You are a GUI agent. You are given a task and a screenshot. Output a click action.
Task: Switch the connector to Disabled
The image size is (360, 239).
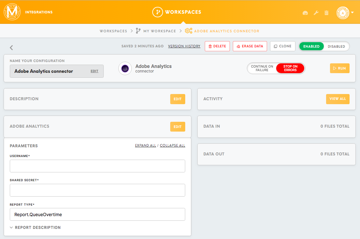[336, 46]
